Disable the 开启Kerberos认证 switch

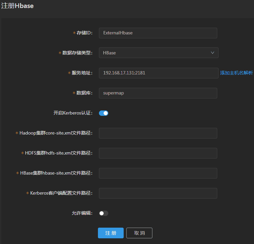pyautogui.click(x=104, y=113)
